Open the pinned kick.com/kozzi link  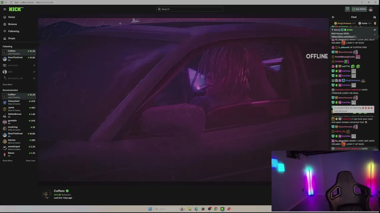343,37
